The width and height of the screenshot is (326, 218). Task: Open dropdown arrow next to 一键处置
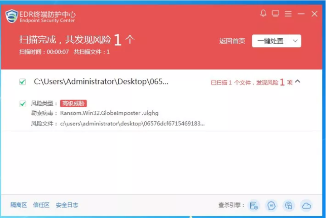[x=295, y=41]
